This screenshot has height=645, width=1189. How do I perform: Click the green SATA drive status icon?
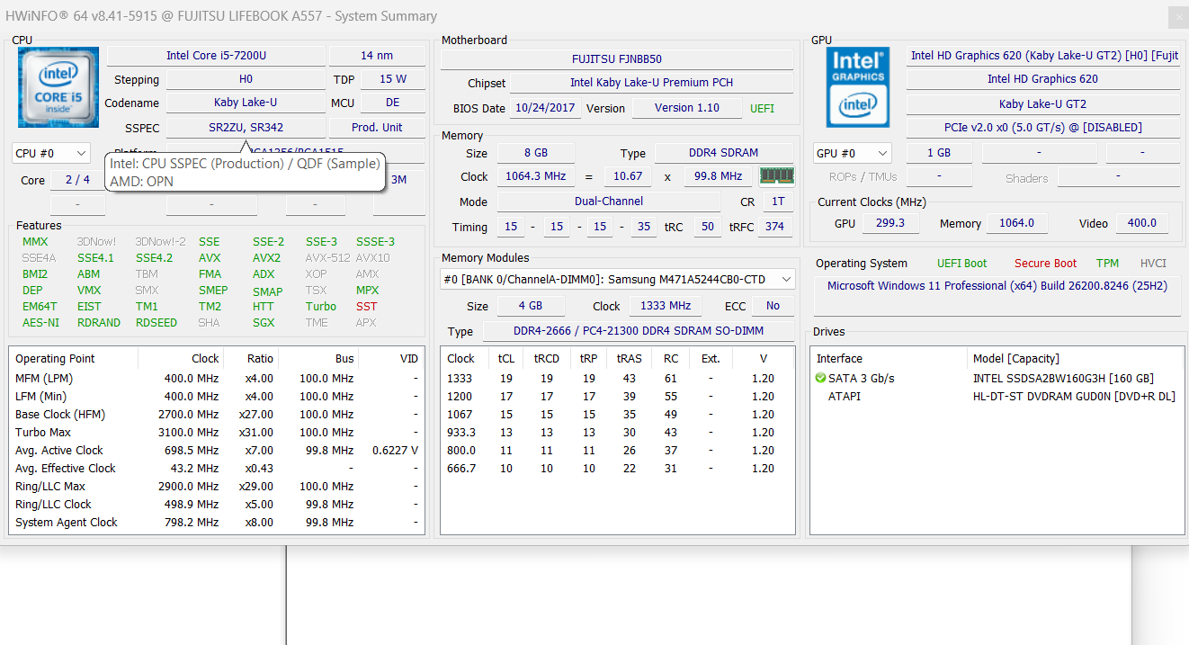click(820, 378)
